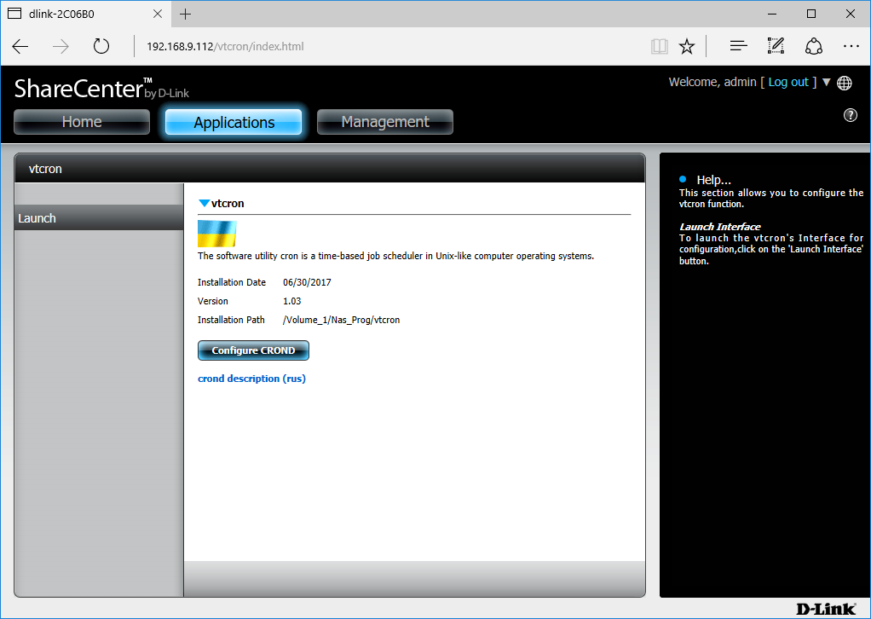This screenshot has width=871, height=619.
Task: Click the Launch Interface help heading
Action: pos(720,227)
